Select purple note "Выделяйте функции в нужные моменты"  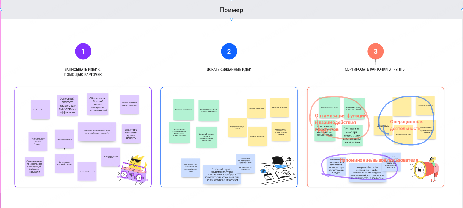(x=131, y=134)
